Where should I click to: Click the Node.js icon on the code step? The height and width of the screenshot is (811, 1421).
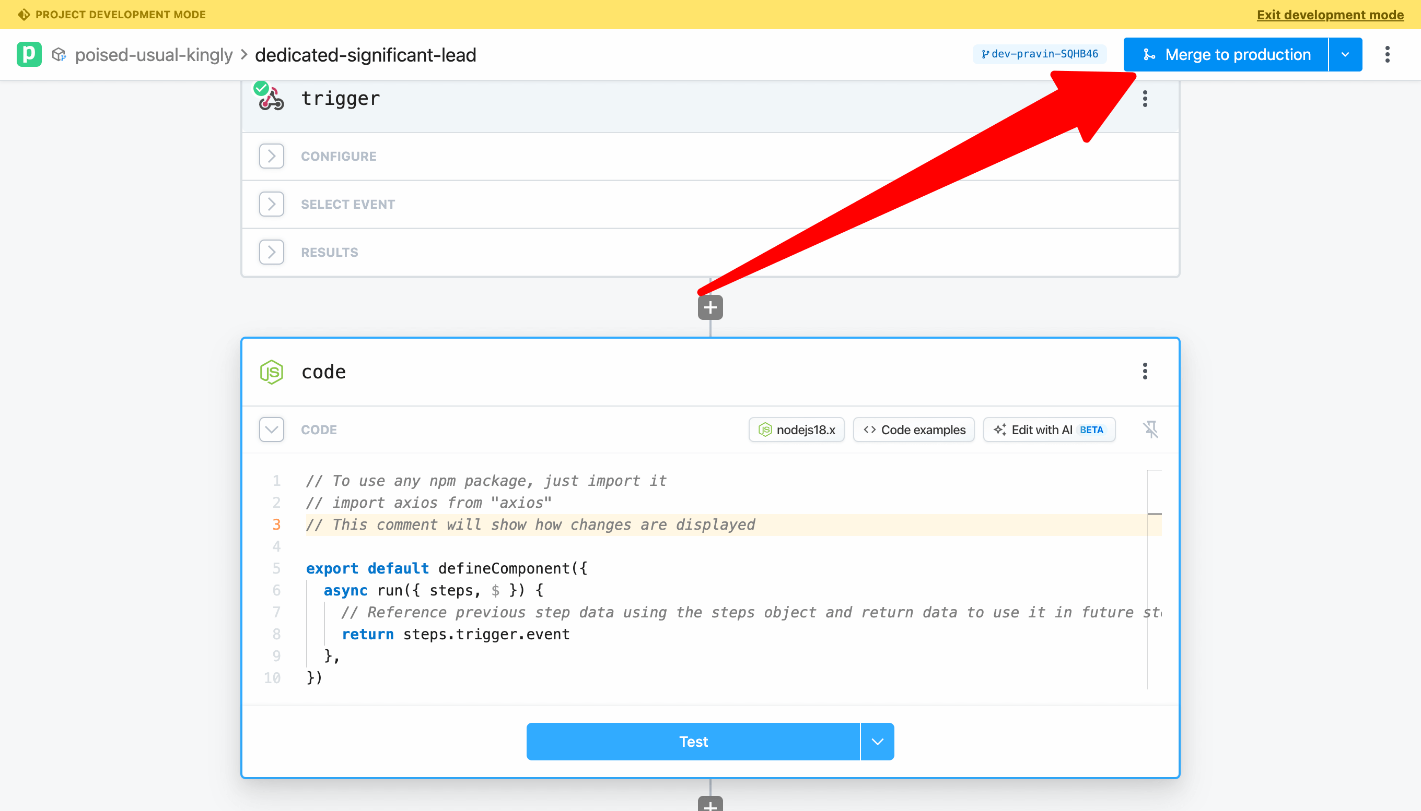tap(272, 372)
